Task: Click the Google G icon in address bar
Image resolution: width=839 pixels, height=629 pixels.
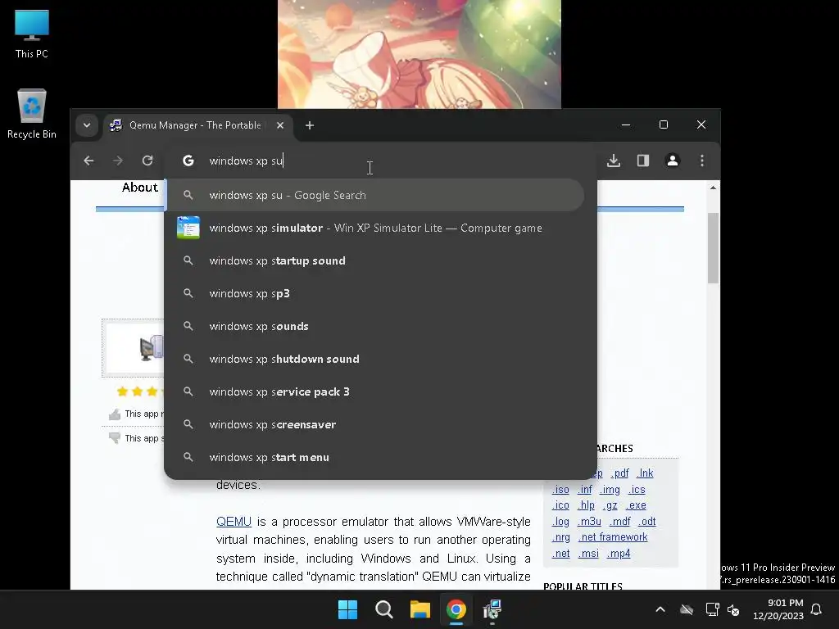Action: coord(188,161)
